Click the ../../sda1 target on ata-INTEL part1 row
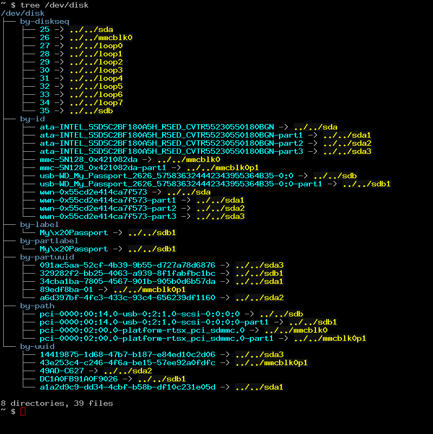This screenshot has width=433, height=434. pos(347,135)
